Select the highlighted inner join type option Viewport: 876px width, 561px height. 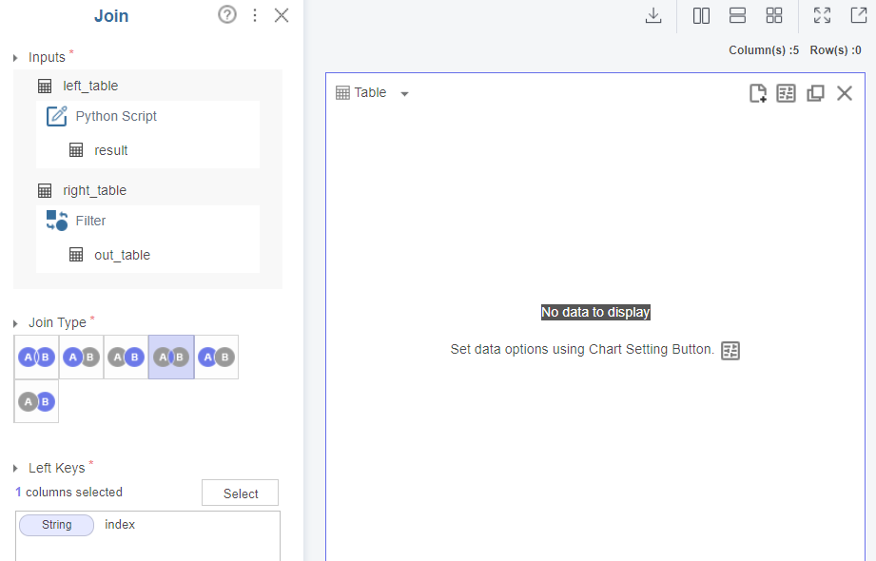pyautogui.click(x=171, y=358)
